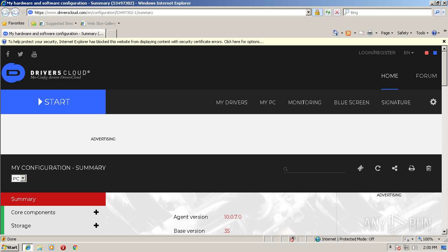The height and width of the screenshot is (252, 448).
Task: Click the DriversCloud logo
Action: (x=46, y=73)
